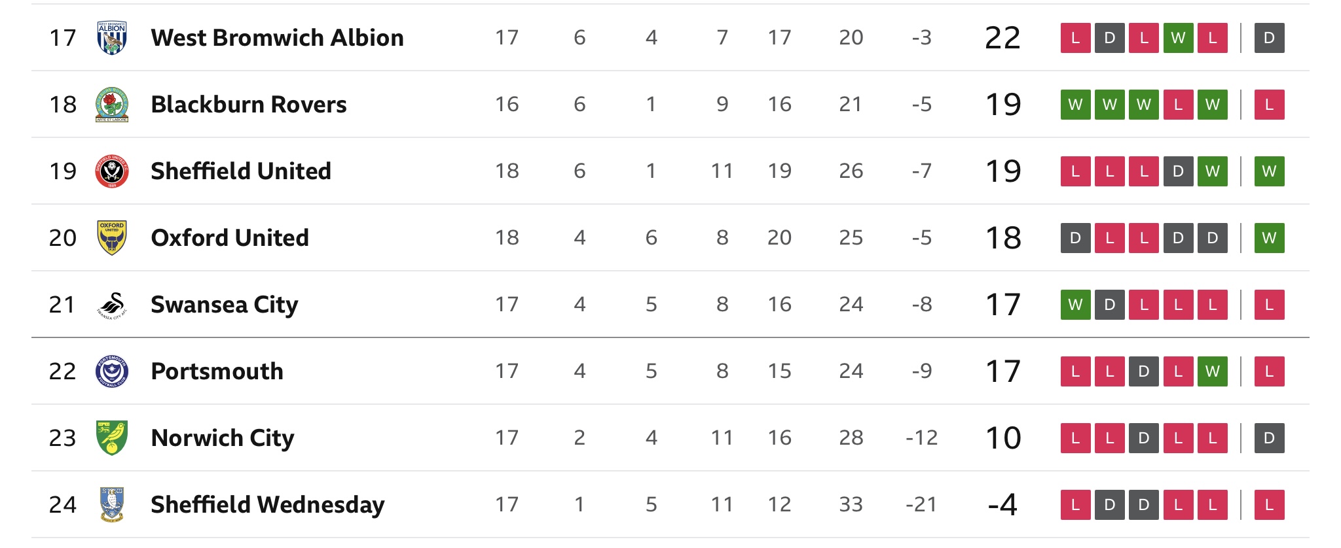Select the Norwich City team name
1341x548 pixels.
click(x=223, y=438)
